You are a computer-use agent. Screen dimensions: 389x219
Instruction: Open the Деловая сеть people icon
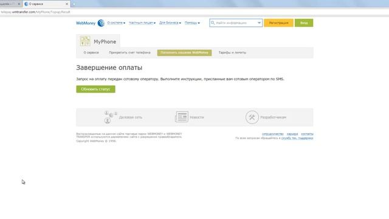click(x=110, y=117)
